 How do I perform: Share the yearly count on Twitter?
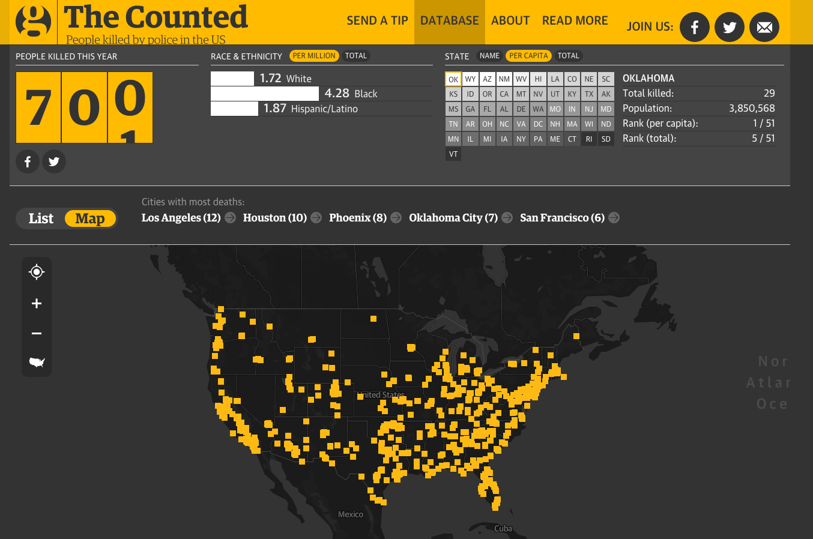(54, 161)
